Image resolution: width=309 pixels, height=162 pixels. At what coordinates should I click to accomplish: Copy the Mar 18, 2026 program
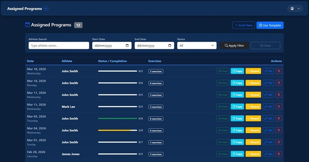click(237, 71)
